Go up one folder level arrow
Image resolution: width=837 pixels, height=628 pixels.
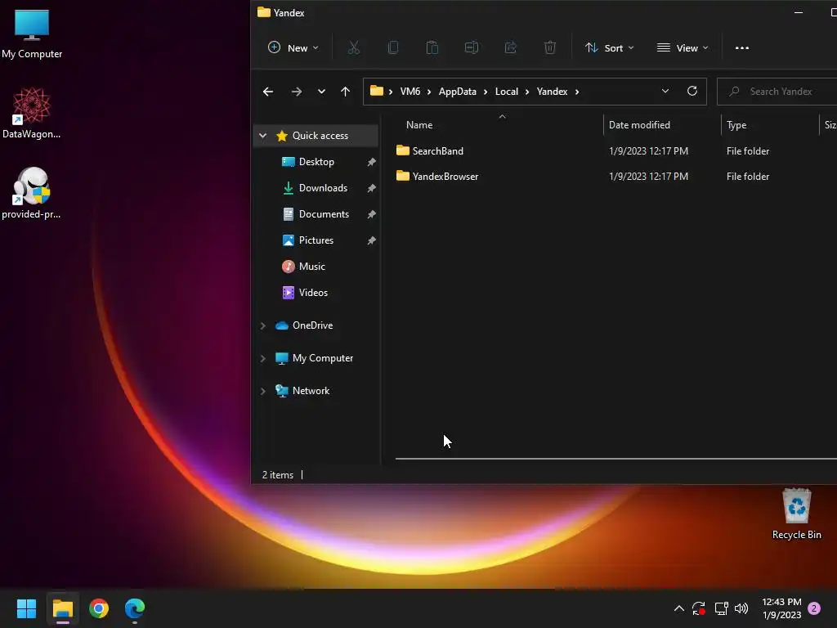tap(346, 92)
